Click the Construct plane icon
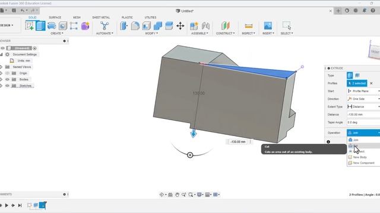The image size is (380, 213). point(225,25)
